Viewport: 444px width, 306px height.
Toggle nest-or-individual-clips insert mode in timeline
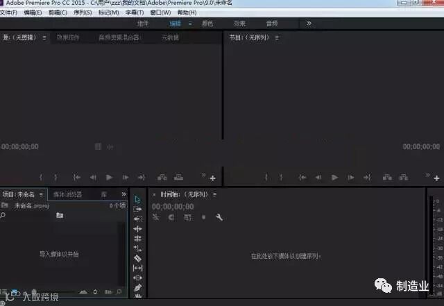coord(155,217)
